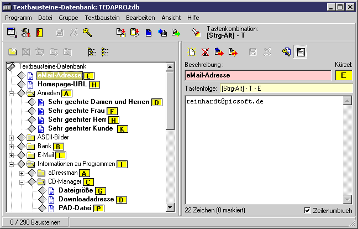Click the key with document icon
The height and width of the screenshot is (229, 358).
click(287, 52)
